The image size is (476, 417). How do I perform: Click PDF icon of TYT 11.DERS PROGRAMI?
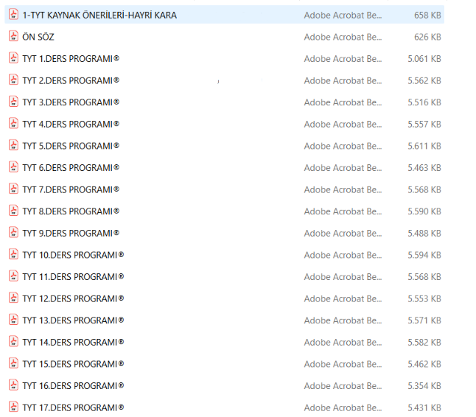click(x=13, y=276)
